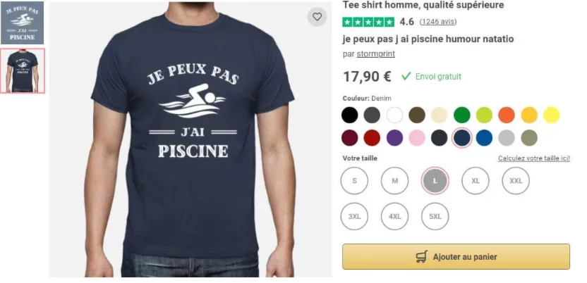This screenshot has width=587, height=283.
Task: Show the design-only thumbnail image
Action: pyautogui.click(x=22, y=23)
